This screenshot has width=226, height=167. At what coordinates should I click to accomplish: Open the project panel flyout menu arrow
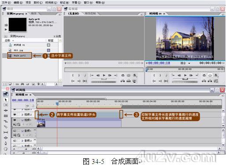tap(59, 14)
